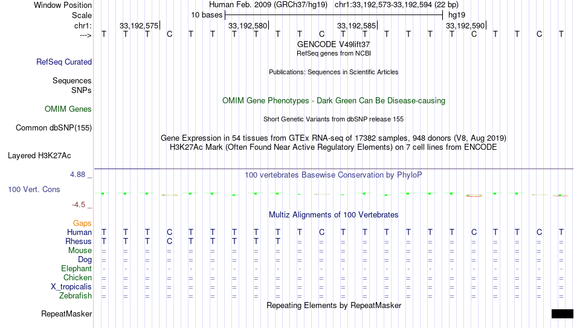Open the RefSeq genes from NCBI title
574x328 pixels.
[334, 53]
